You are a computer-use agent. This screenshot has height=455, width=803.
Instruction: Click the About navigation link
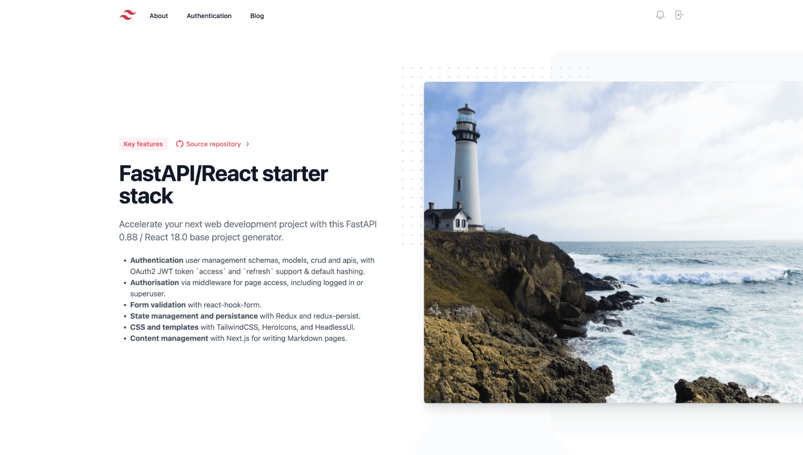(159, 15)
